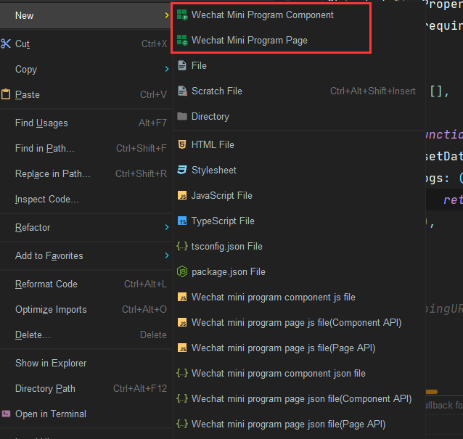Run Reformat Code
Screen dimensions: 463x439
[x=86, y=284]
